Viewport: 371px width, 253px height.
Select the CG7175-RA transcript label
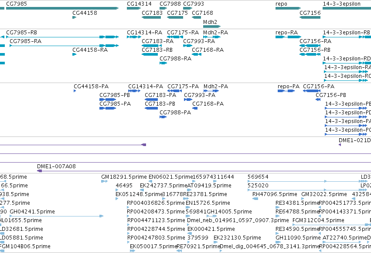coord(183,33)
